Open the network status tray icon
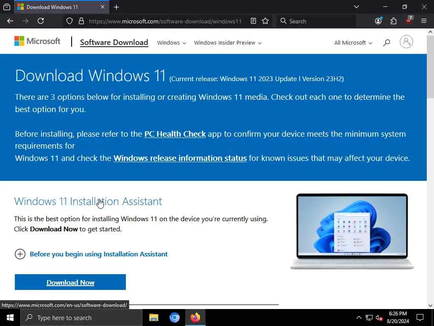 tap(369, 318)
